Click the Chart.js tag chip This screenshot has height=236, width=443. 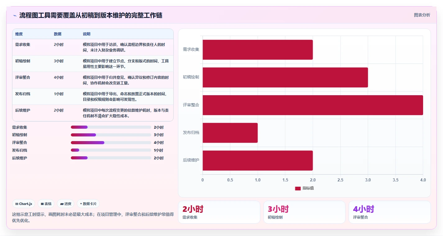[24, 204]
